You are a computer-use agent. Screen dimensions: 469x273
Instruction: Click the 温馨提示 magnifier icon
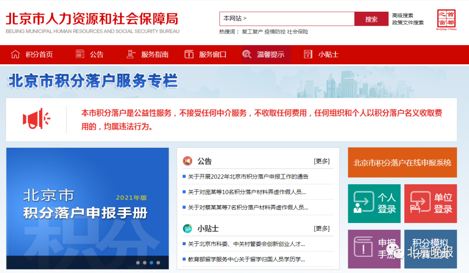pyautogui.click(x=247, y=54)
